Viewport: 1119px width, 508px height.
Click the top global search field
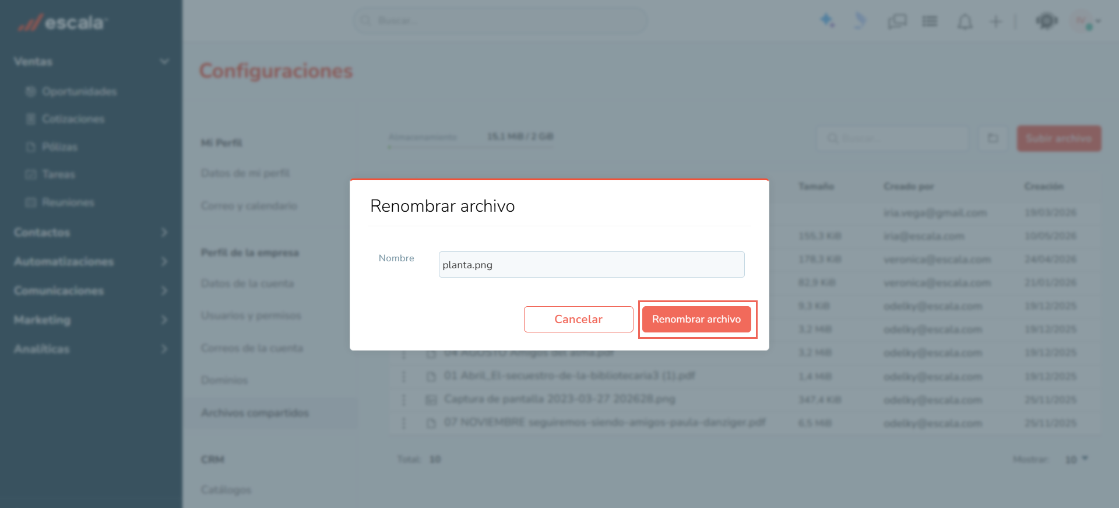pos(500,20)
